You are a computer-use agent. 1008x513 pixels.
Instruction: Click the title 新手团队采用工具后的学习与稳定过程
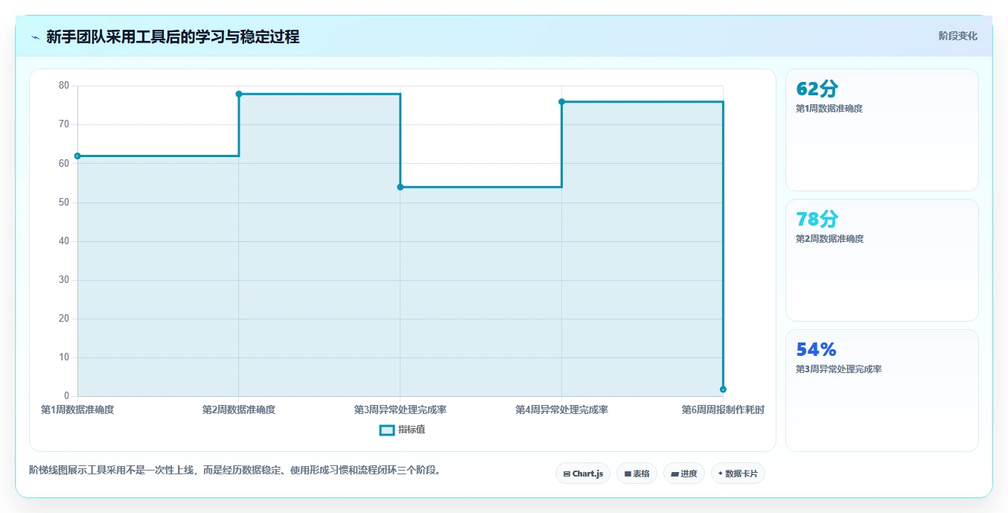pyautogui.click(x=173, y=37)
